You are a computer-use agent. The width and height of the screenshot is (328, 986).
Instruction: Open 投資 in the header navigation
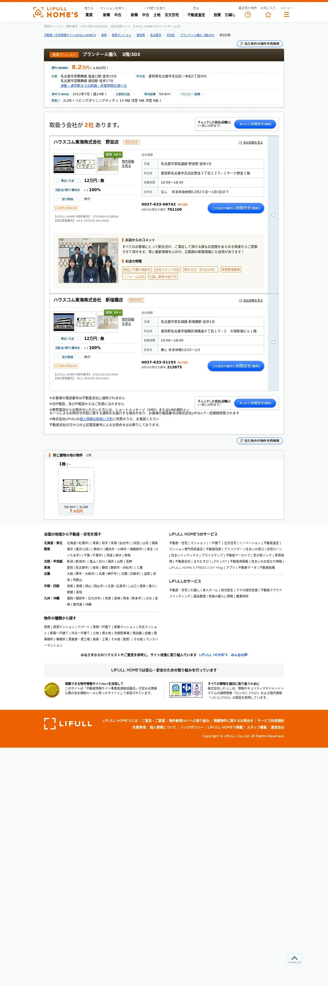tap(217, 15)
